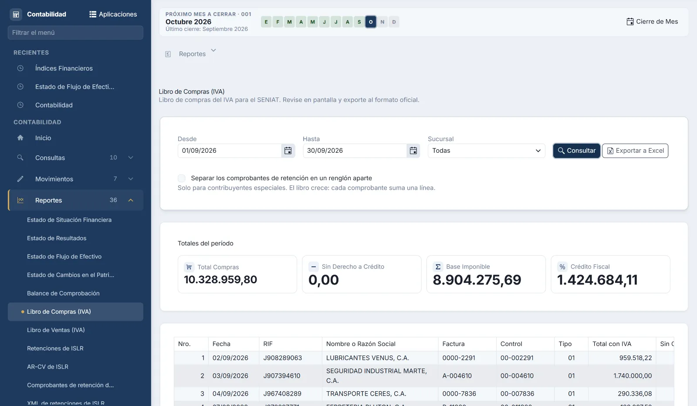
Task: Click Exportar a Excel button
Action: click(x=635, y=151)
